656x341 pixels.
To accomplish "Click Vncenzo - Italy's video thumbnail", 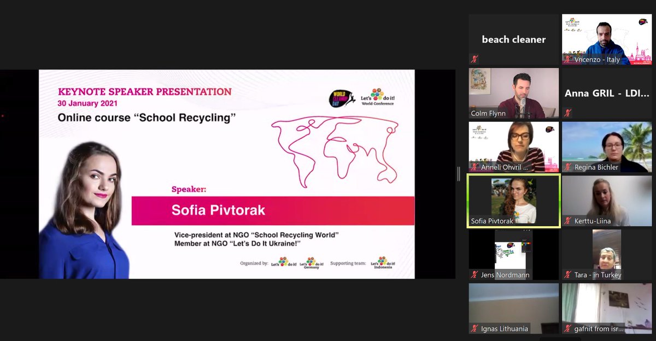I will coord(607,39).
